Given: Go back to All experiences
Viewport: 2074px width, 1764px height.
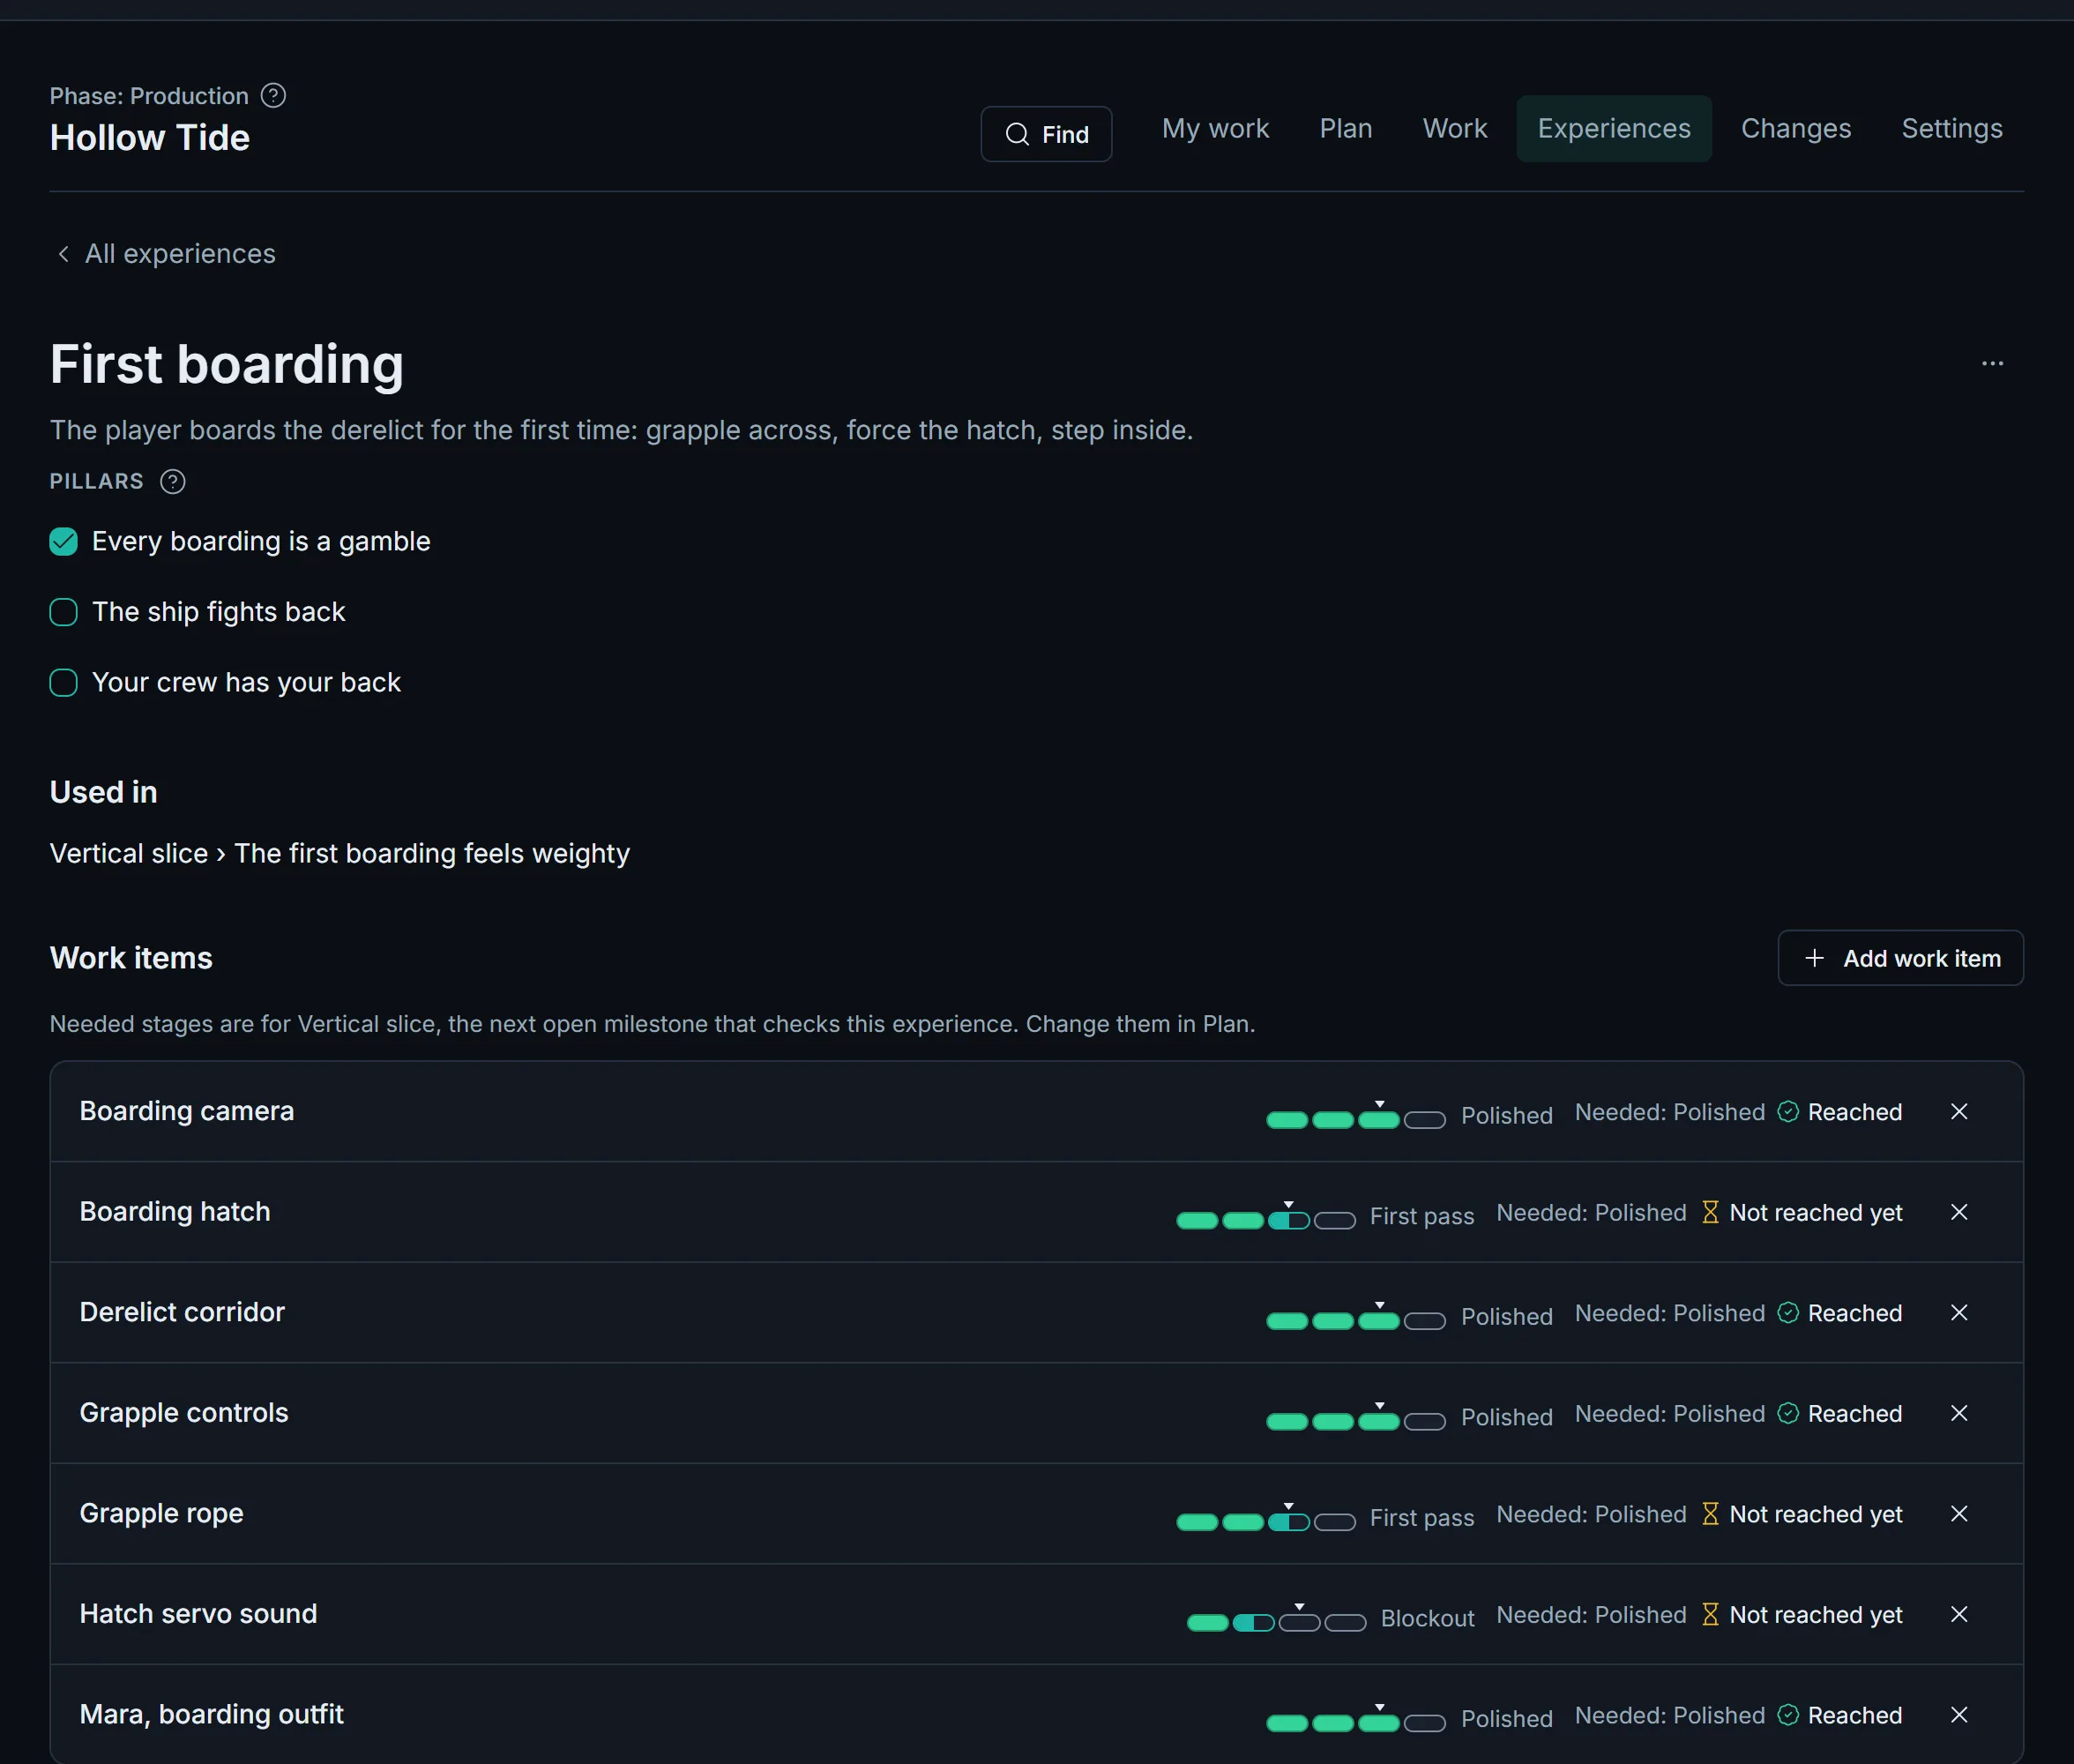Looking at the screenshot, I should point(166,254).
